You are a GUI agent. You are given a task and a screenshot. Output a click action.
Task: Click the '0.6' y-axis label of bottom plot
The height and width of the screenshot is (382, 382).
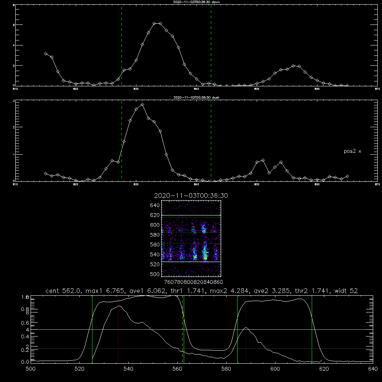point(25,323)
